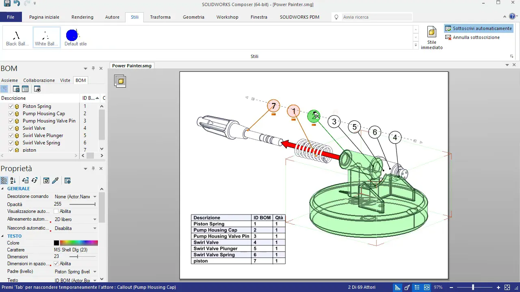Open the text Colore spectrum swatch
Screen dimensions: 520x292
click(x=79, y=243)
